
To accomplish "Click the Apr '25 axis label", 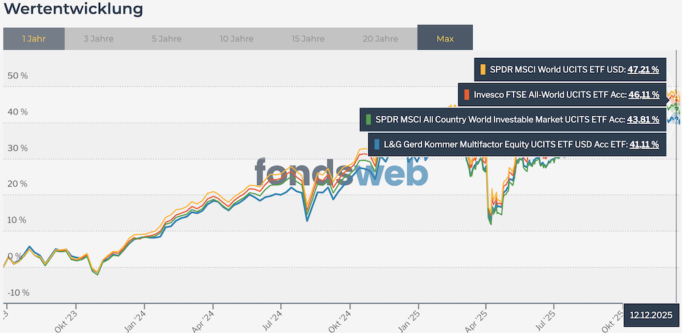I will (476, 320).
